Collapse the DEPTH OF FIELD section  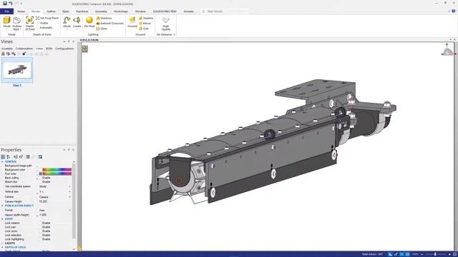(2, 247)
